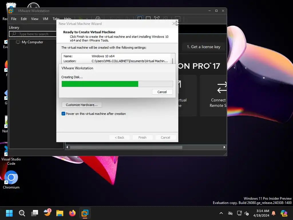Open the Windows Start menu
The width and height of the screenshot is (293, 220).
(x=9, y=213)
